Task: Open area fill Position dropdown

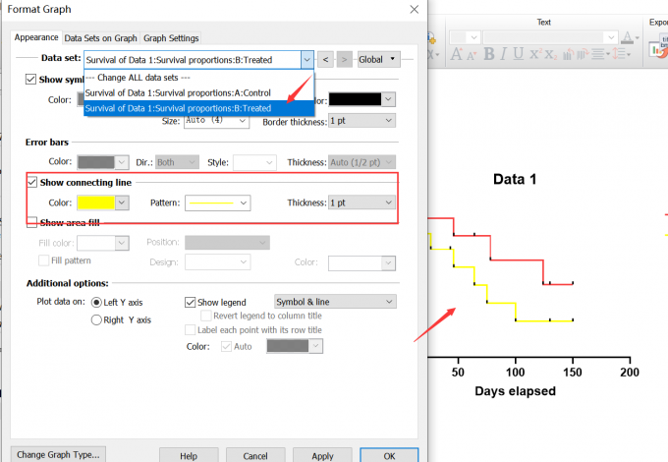Action: pos(227,243)
